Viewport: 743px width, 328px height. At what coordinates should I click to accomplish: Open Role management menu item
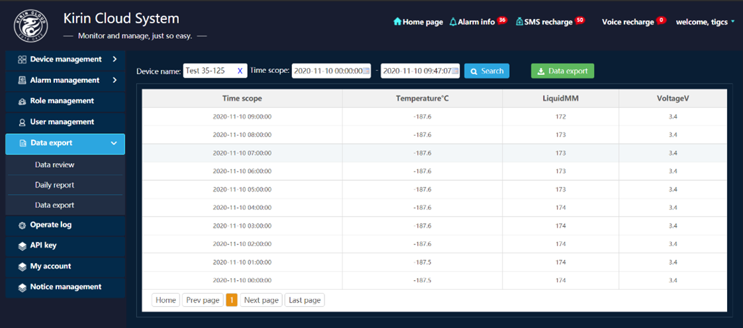coord(66,101)
